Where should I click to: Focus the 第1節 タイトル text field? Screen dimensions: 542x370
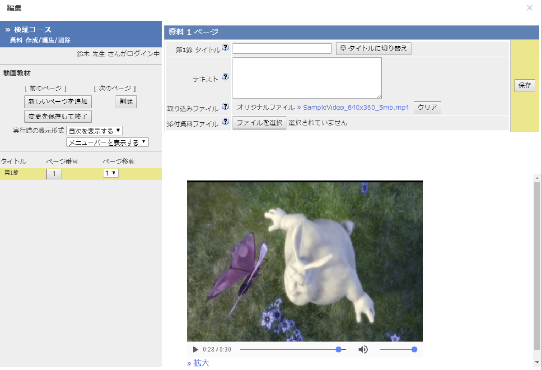click(282, 48)
